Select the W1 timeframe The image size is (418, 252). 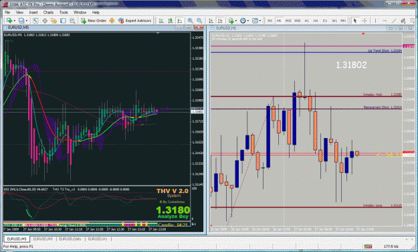334,21
